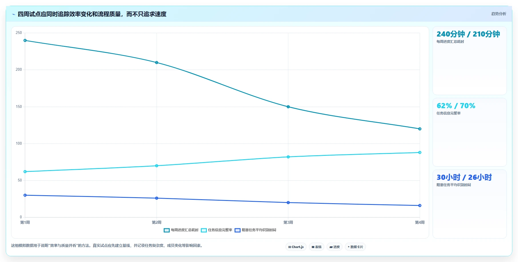Screen dimensions: 518x262
Task: Click the week 3 point on the cyan completeness line
Action: click(288, 157)
